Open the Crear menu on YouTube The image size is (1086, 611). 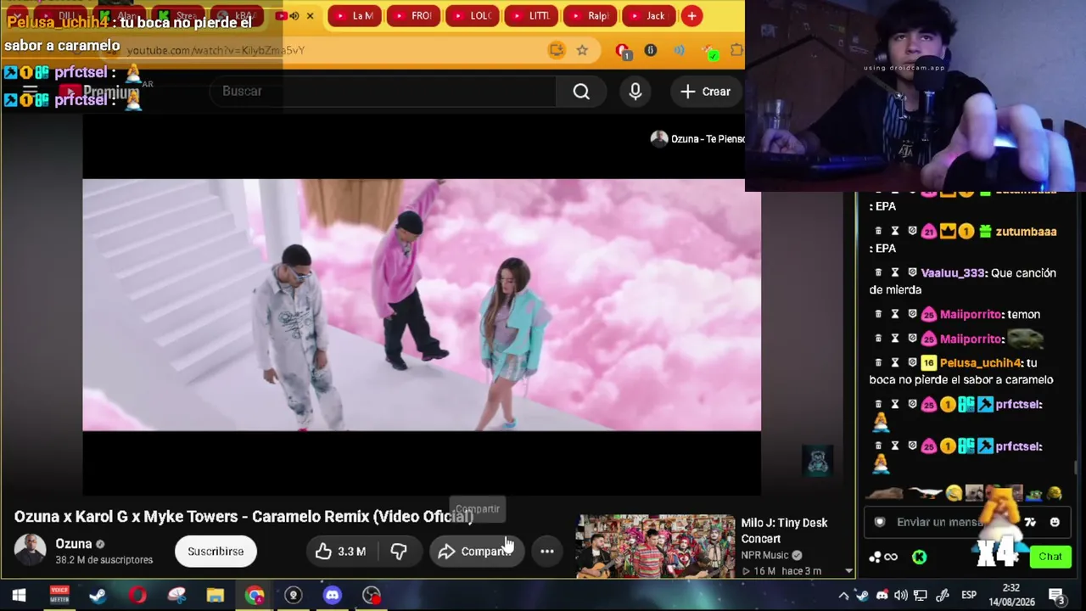705,92
